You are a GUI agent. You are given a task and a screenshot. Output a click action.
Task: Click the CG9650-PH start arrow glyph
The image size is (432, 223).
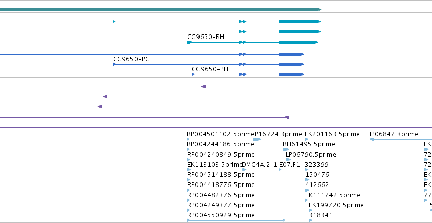193,75
